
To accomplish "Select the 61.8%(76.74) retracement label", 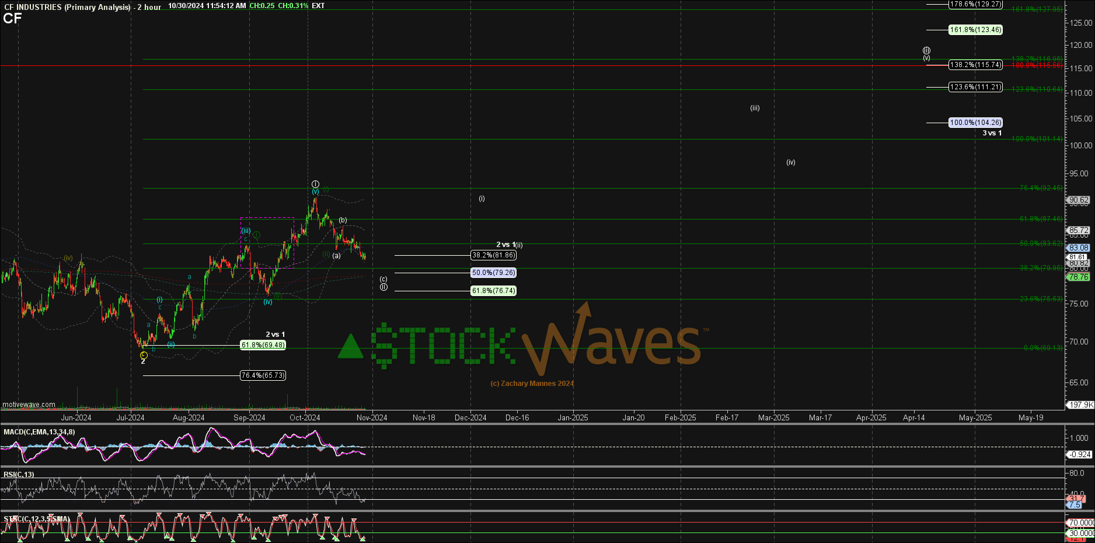I will click(x=493, y=290).
